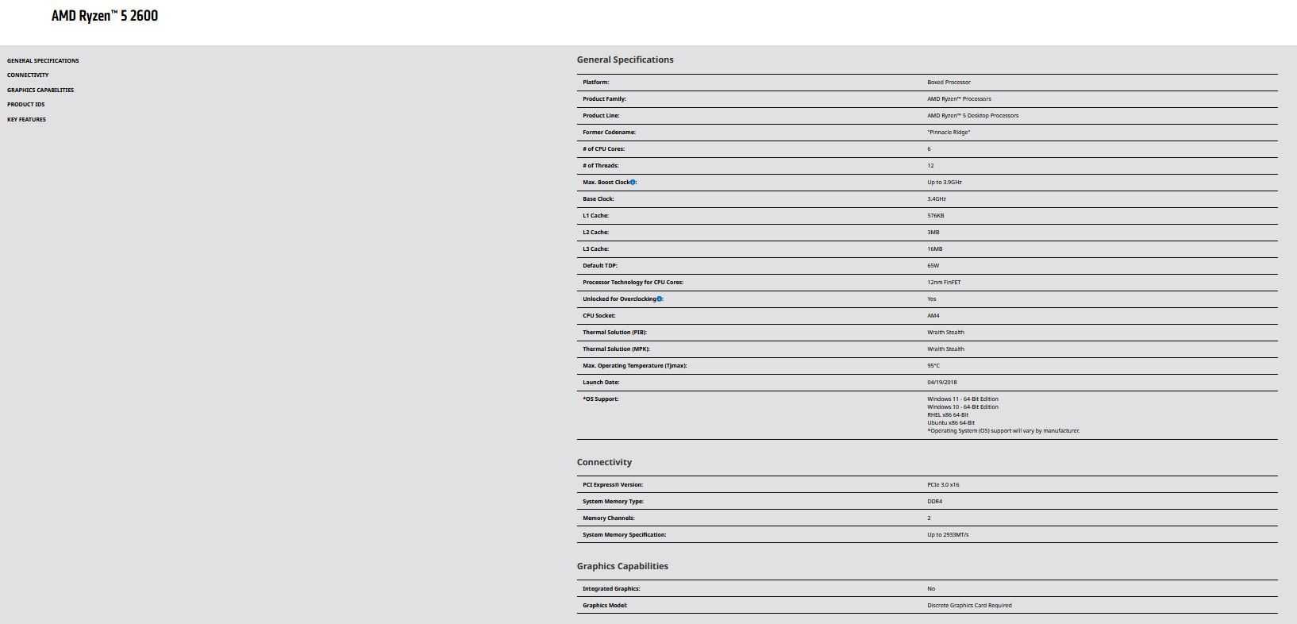Select the value Boxed Processor
Screen dimensions: 1297x624
click(x=949, y=82)
